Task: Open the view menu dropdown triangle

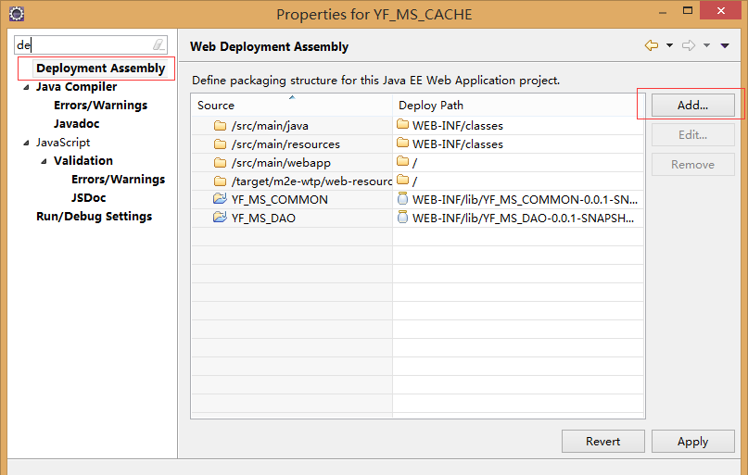Action: (725, 45)
